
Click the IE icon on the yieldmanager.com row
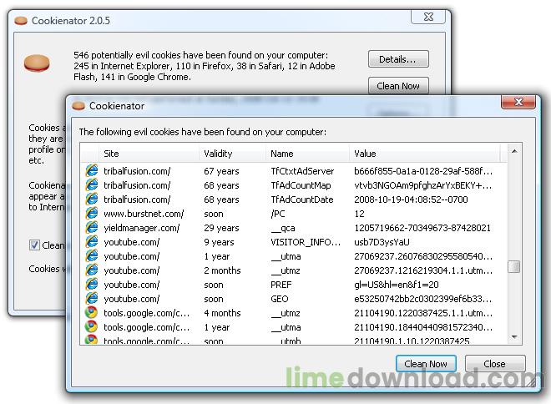pos(92,228)
